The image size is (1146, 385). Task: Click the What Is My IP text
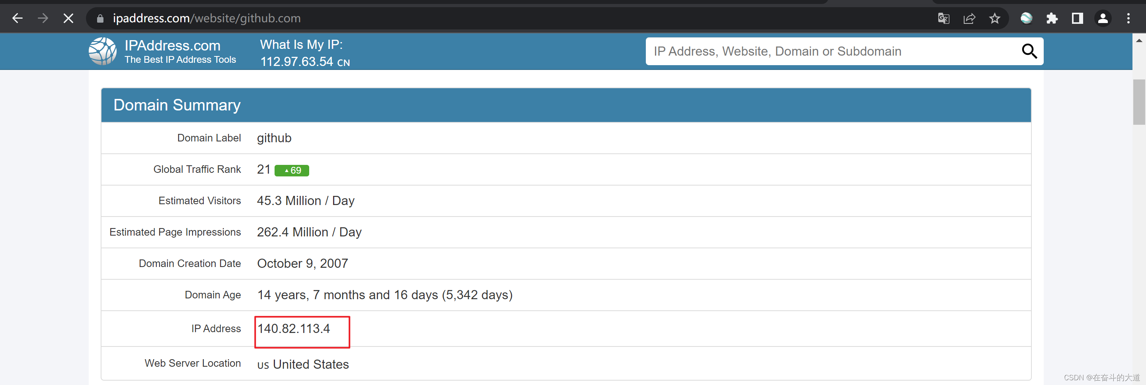301,44
